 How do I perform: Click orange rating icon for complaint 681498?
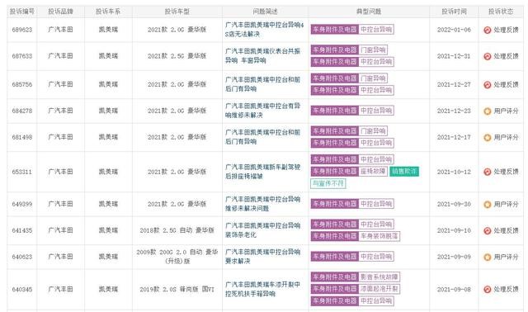[x=488, y=138]
